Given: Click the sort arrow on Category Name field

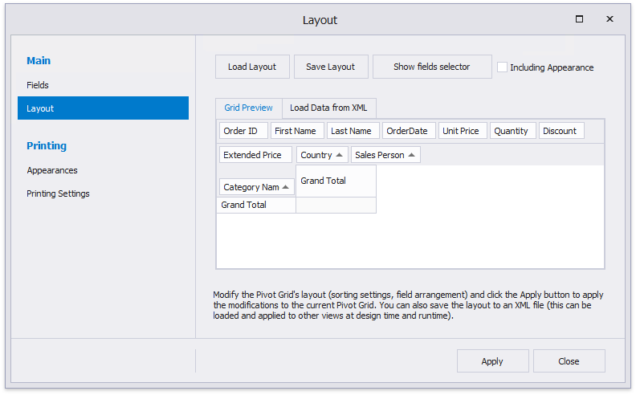Looking at the screenshot, I should (x=287, y=187).
